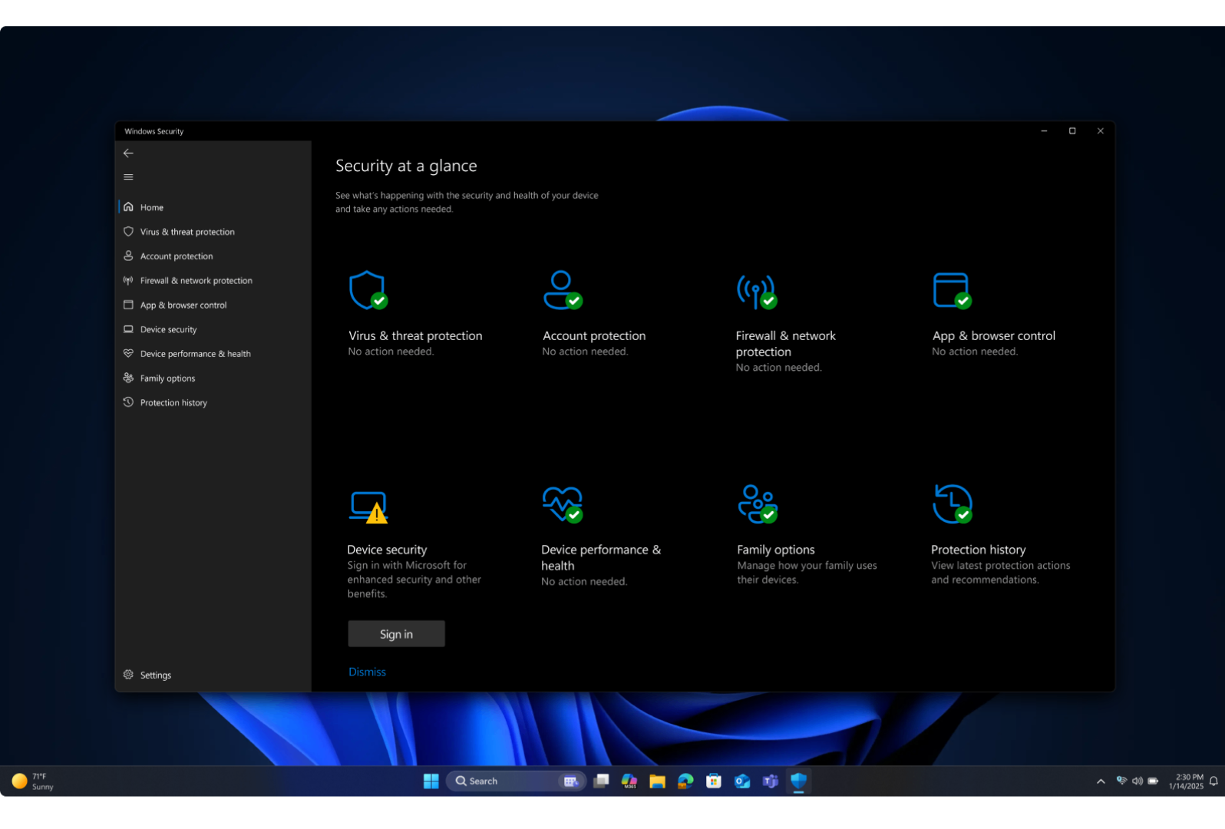
Task: Click the Family options people icon
Action: click(758, 504)
